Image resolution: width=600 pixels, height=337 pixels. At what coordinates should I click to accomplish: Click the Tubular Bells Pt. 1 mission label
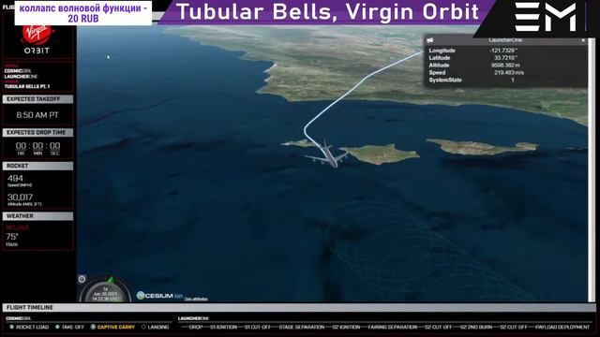(27, 87)
